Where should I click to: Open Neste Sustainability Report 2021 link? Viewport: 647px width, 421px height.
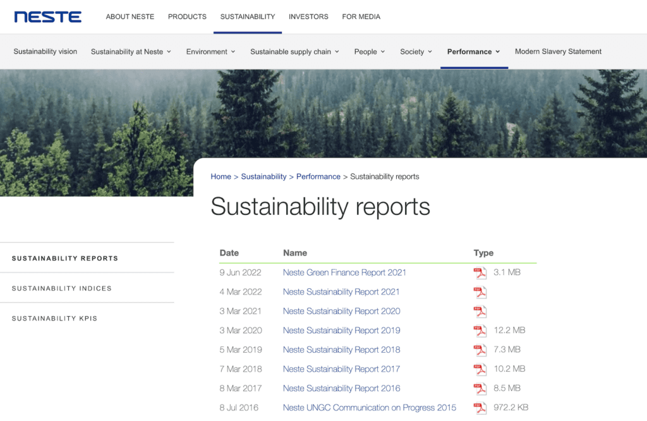point(341,292)
